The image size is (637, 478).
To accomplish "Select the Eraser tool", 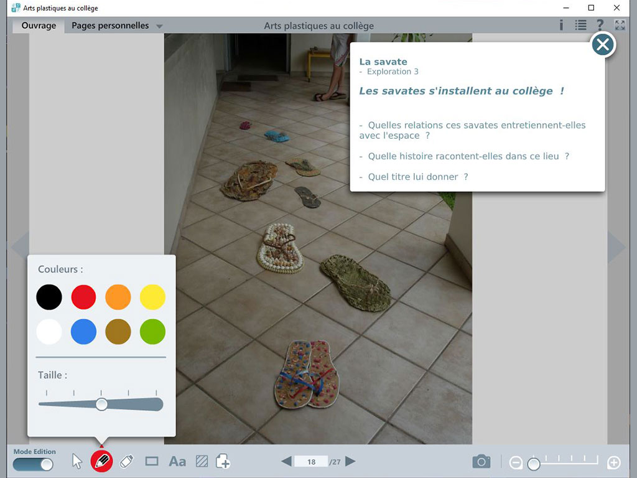I will [128, 461].
